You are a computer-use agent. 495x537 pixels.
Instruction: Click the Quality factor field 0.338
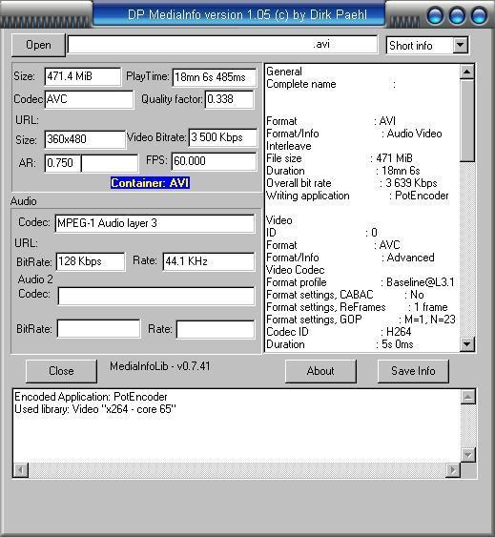[x=230, y=99]
